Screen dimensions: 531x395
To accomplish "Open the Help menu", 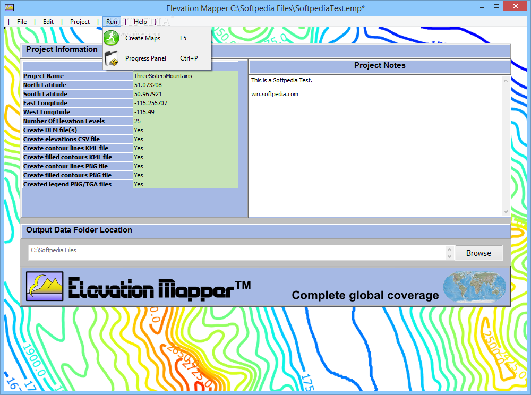I will pyautogui.click(x=140, y=22).
